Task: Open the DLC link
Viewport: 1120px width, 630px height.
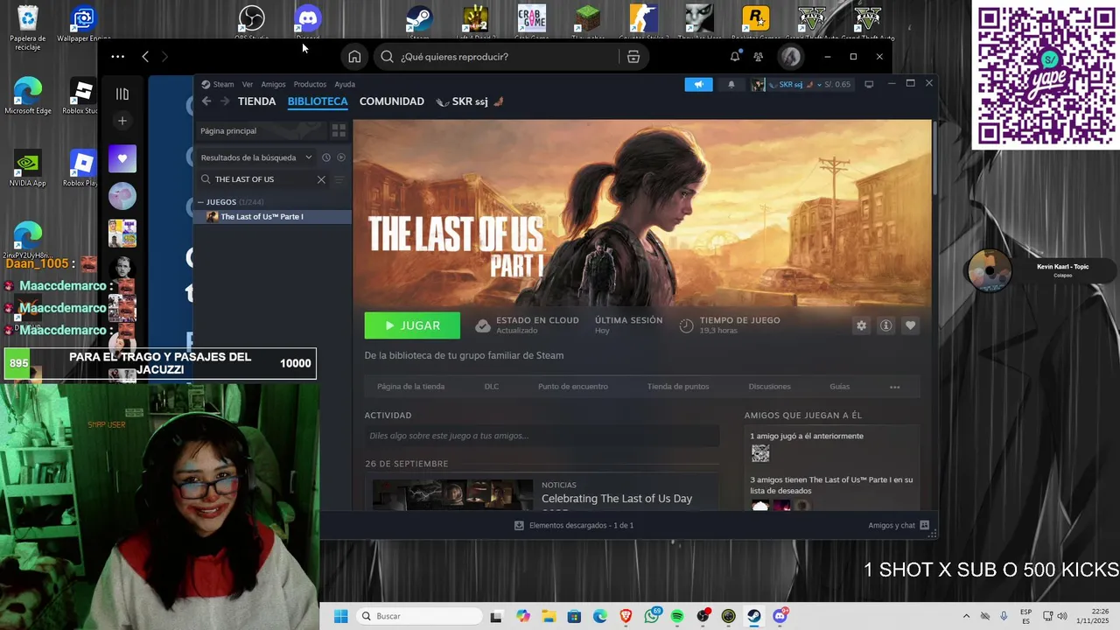Action: click(492, 387)
